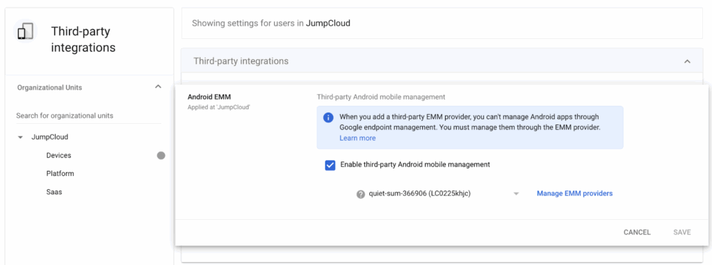Screen dimensions: 712x265
Task: Open Manage EMM providers link
Action: (574, 193)
